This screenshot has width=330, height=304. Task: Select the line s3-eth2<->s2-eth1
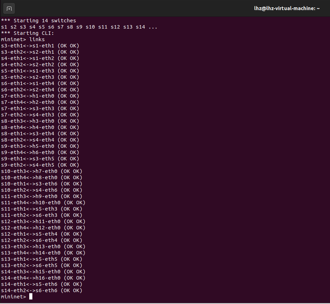point(40,52)
